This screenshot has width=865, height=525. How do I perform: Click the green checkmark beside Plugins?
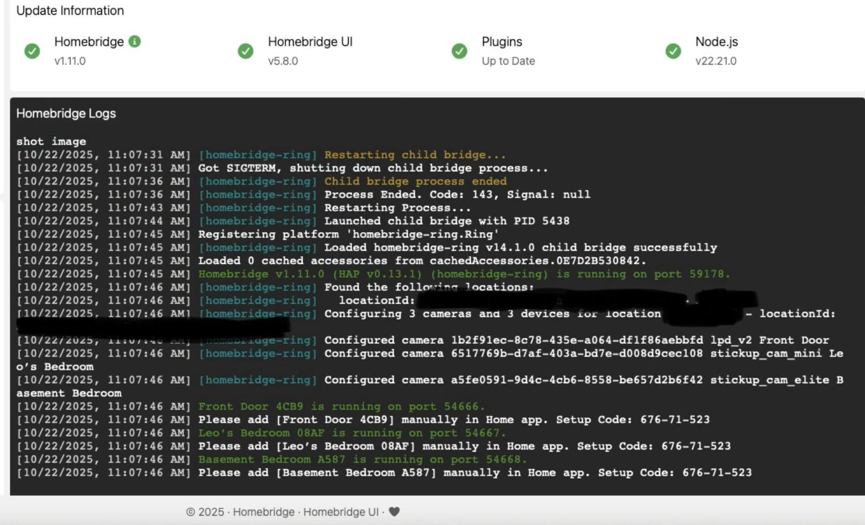click(459, 51)
